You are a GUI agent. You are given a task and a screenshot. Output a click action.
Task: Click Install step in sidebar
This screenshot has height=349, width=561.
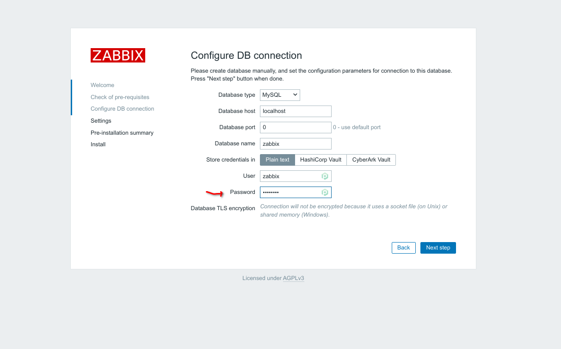pyautogui.click(x=98, y=144)
